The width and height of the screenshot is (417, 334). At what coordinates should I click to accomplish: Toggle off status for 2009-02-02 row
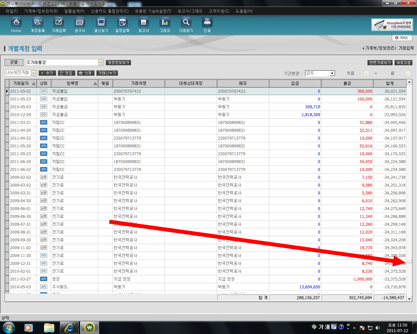pyautogui.click(x=44, y=177)
